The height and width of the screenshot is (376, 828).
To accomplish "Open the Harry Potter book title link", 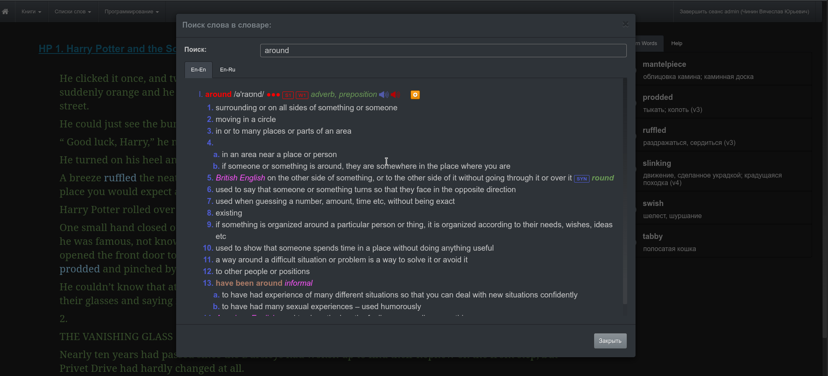I will point(108,49).
